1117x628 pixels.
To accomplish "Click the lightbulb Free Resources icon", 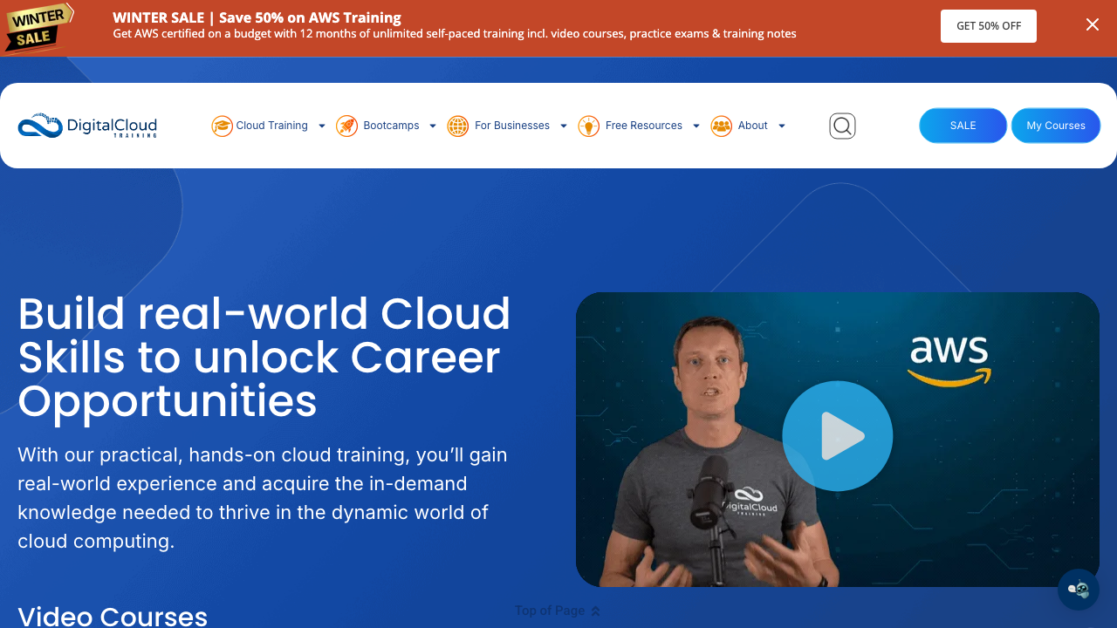I will click(589, 126).
